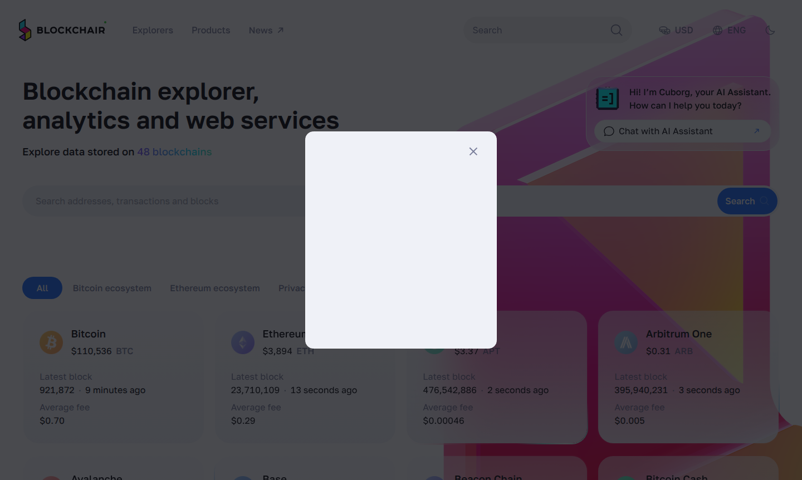Switch to Ethereum ecosystem tab
Screen dimensions: 802x480
point(215,288)
